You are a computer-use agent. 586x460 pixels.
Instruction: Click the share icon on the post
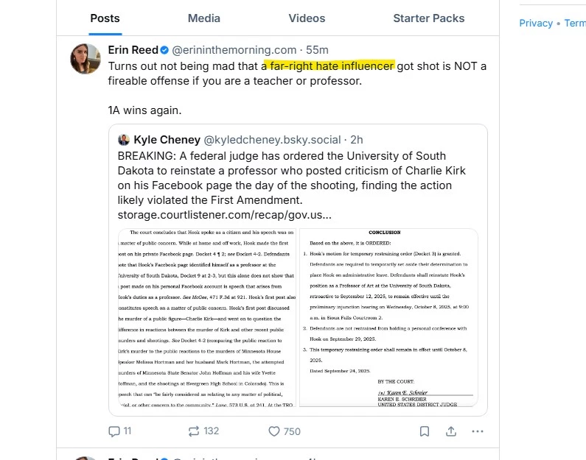(451, 431)
